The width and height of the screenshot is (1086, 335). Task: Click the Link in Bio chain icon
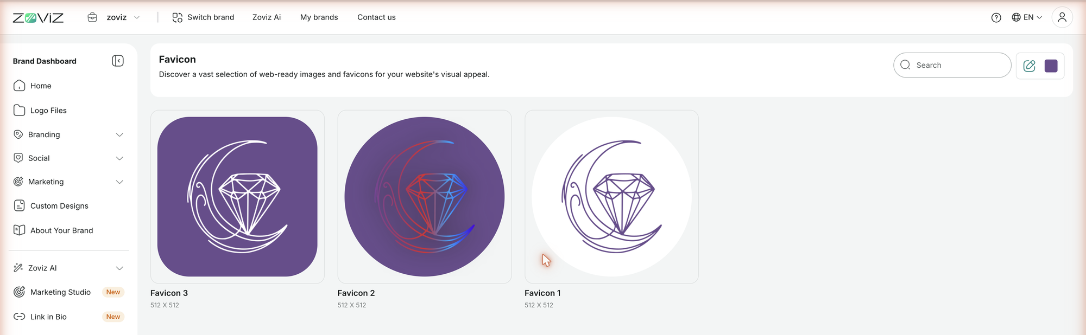[19, 317]
